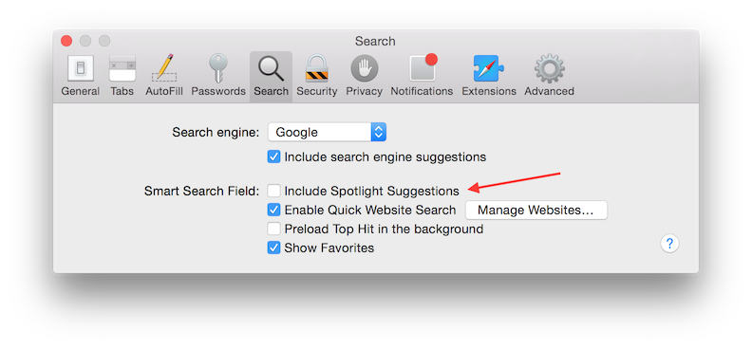Image resolution: width=752 pixels, height=349 pixels.
Task: Check Preload Top Hit in the background
Action: pyautogui.click(x=273, y=229)
